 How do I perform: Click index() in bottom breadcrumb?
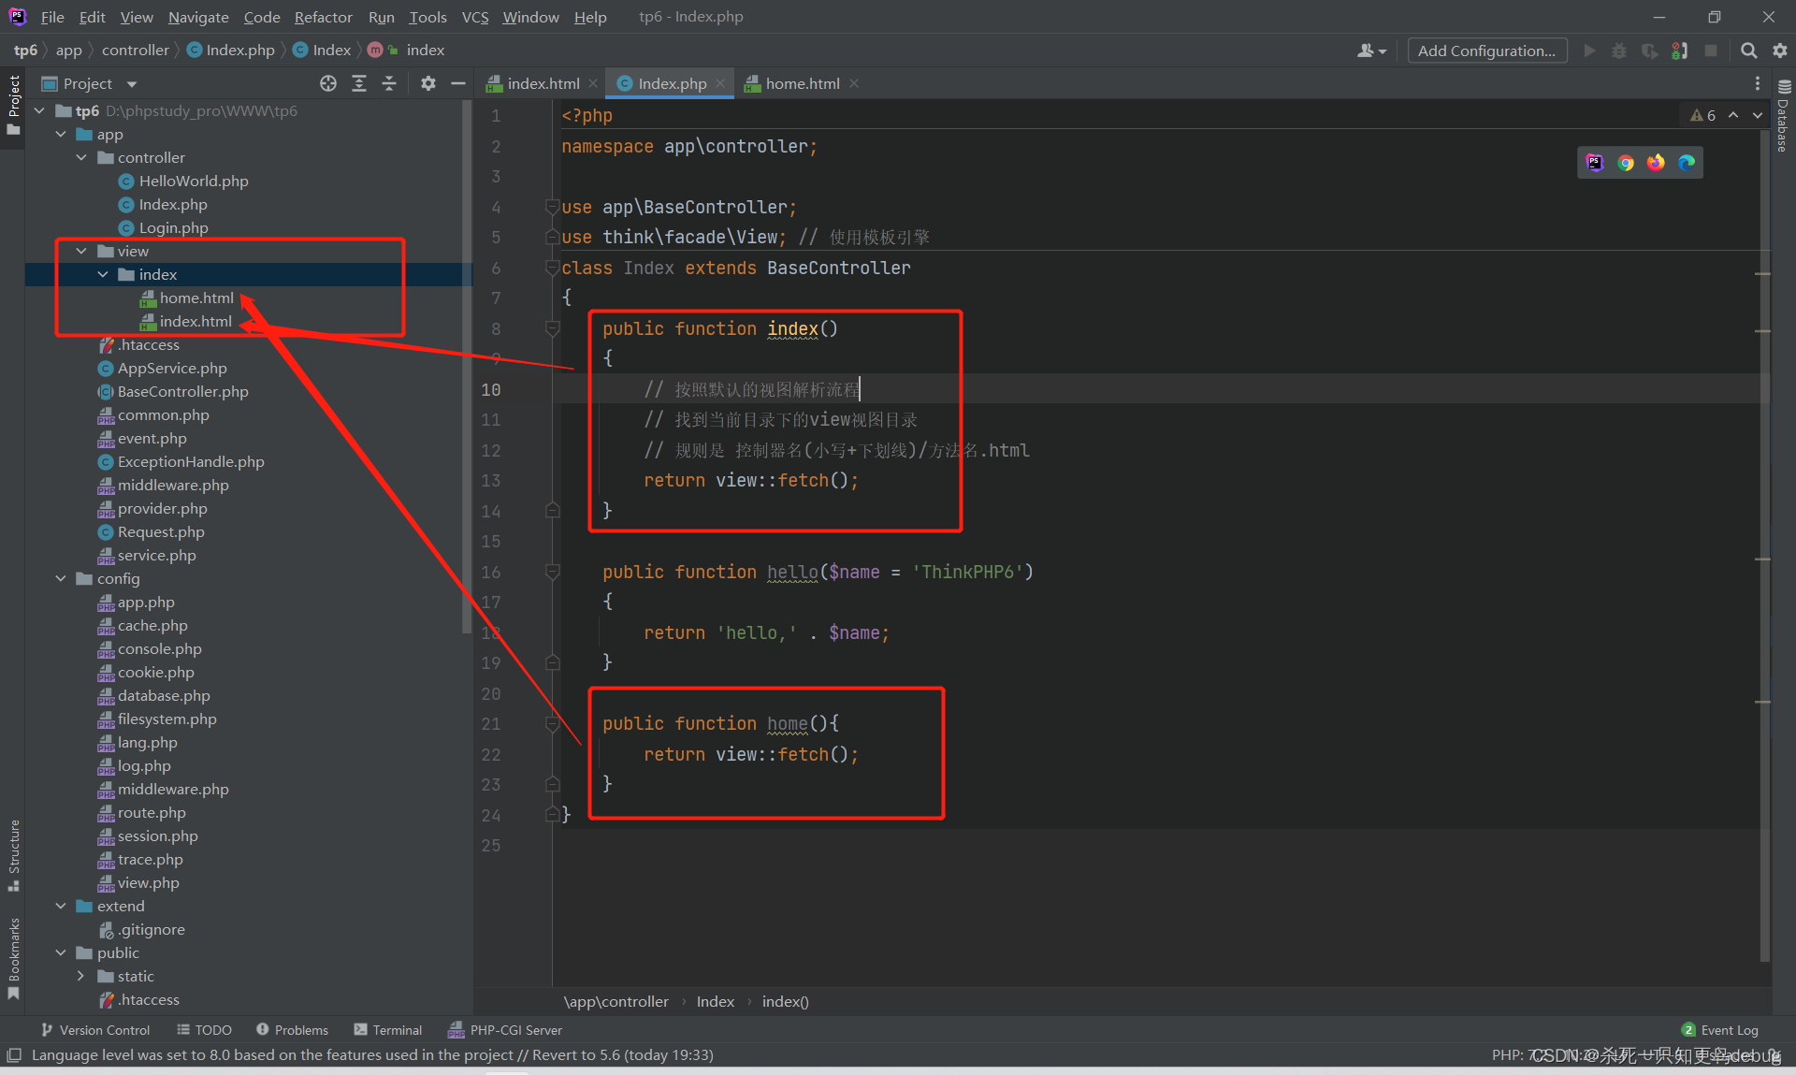click(x=785, y=1001)
